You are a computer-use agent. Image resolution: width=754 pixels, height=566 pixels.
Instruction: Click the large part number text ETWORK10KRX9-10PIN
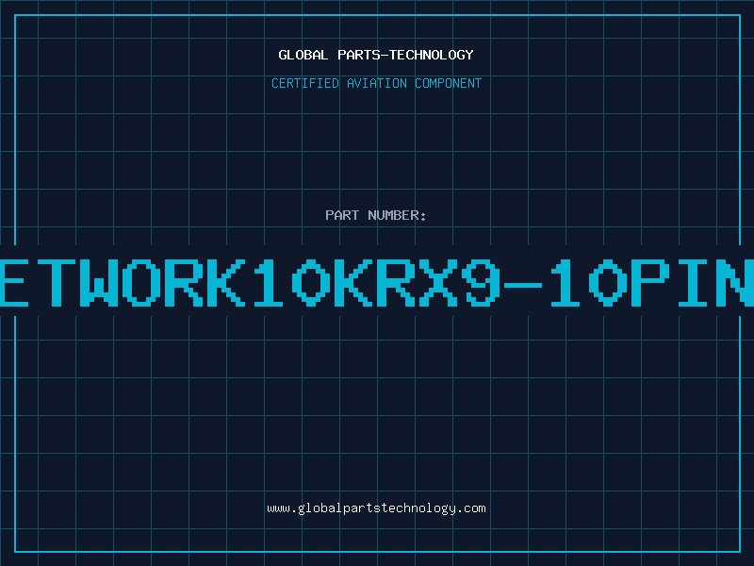377,282
